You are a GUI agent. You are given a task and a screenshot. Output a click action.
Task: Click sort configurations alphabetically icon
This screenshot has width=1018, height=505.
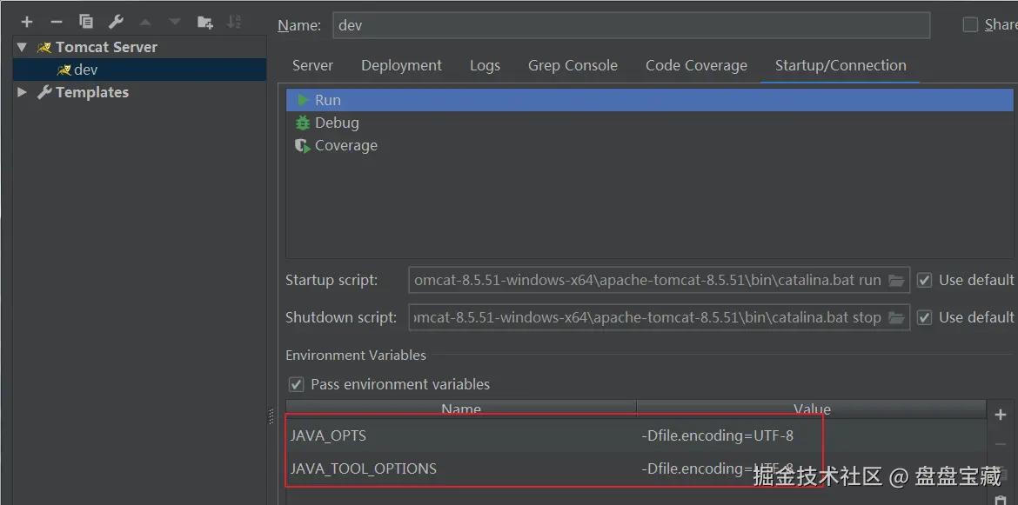(234, 22)
